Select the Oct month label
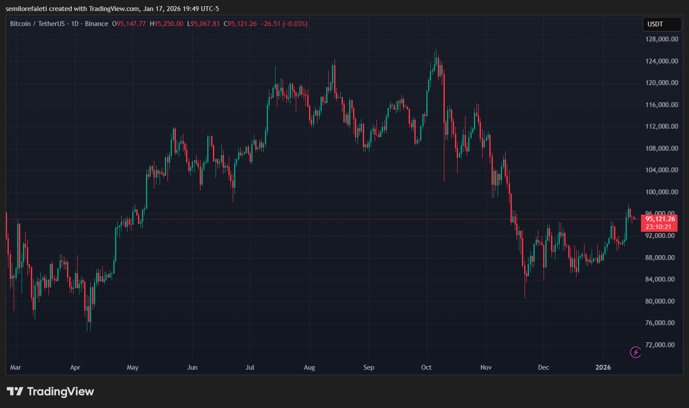Screen dimensions: 689x408 tap(426, 367)
